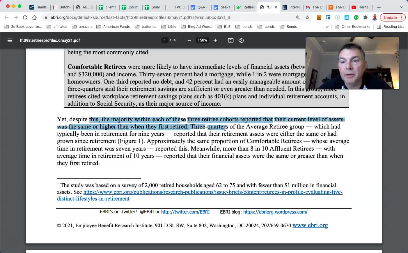Open a new browser tab
This screenshot has width=408, height=253.
click(379, 7)
